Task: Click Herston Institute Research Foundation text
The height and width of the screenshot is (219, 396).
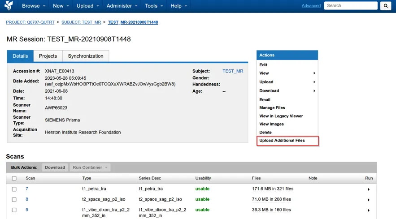Action: pyautogui.click(x=83, y=132)
